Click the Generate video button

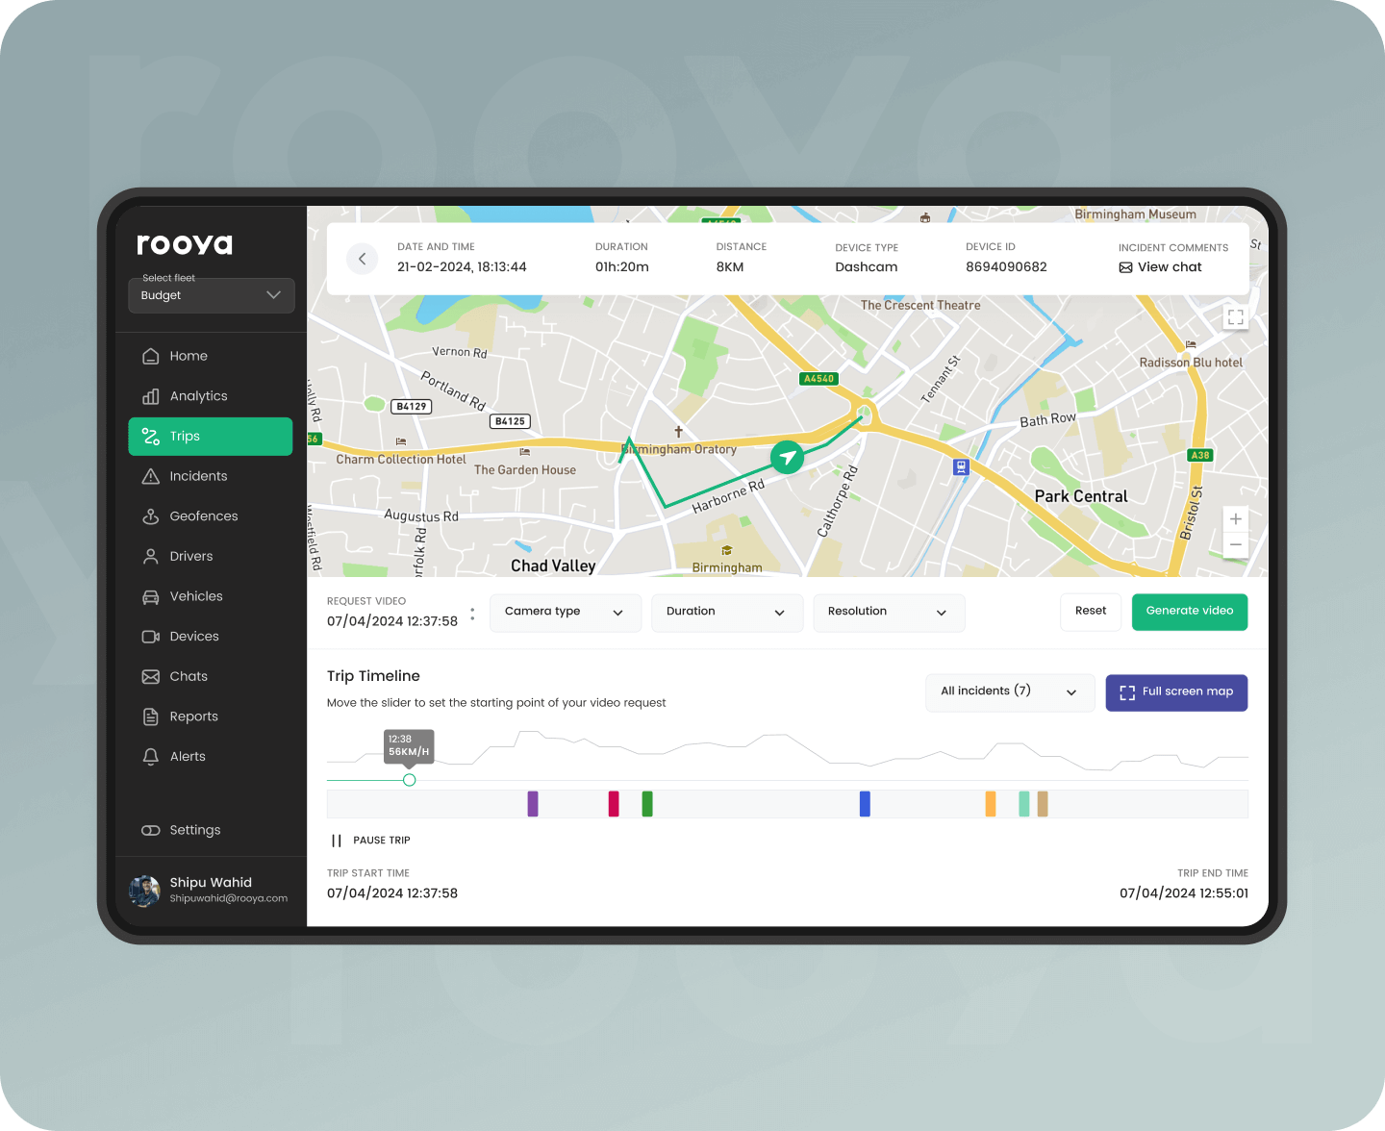point(1189,612)
